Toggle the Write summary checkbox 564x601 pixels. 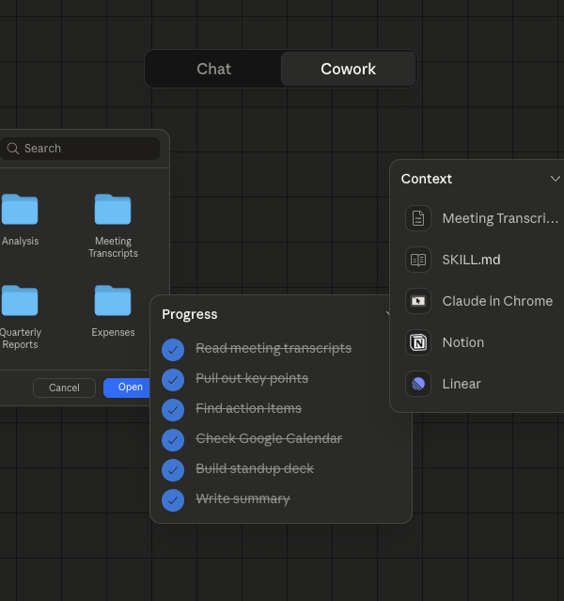[173, 499]
